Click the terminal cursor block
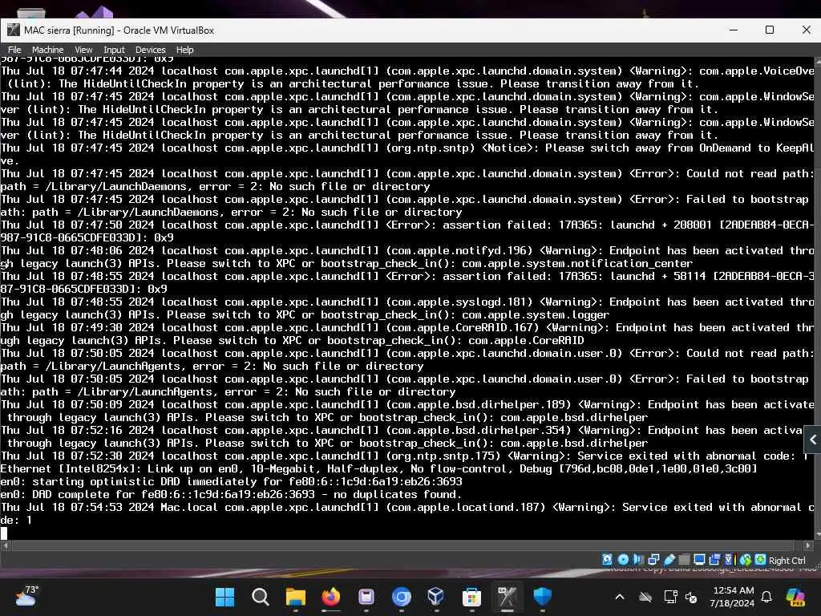 click(x=4, y=533)
